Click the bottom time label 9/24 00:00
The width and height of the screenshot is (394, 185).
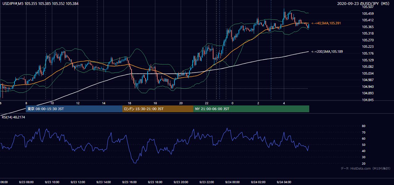pos(232,182)
